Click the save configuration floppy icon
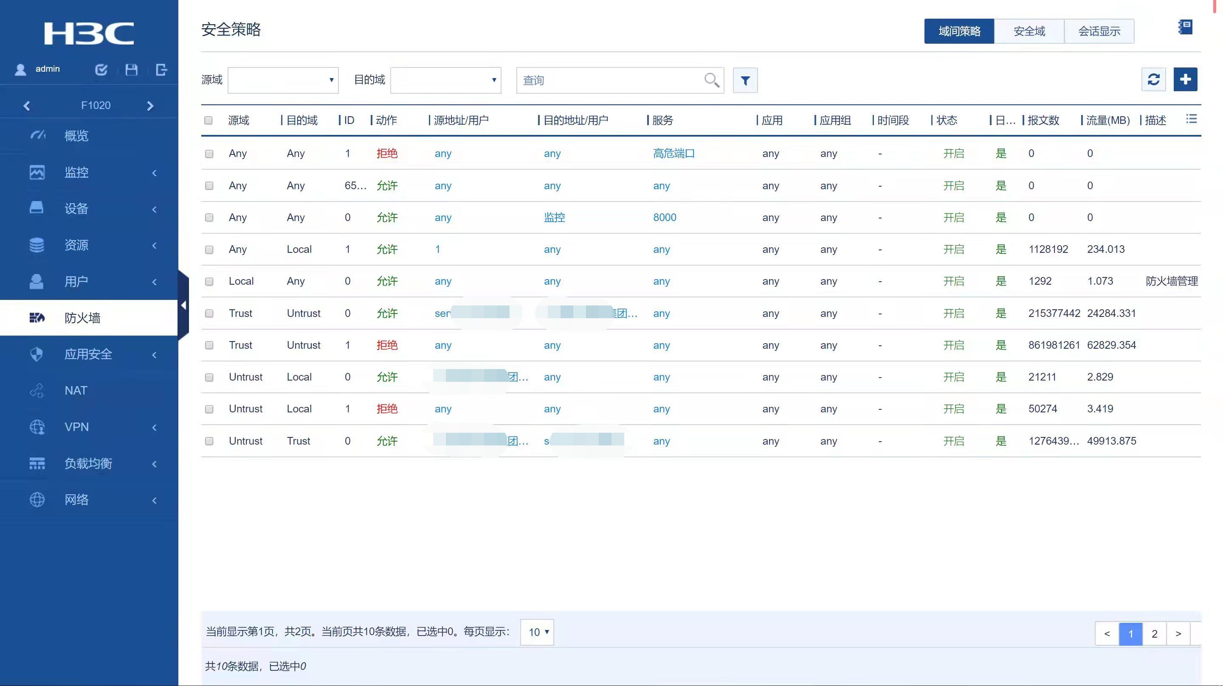The height and width of the screenshot is (686, 1223). 132,70
